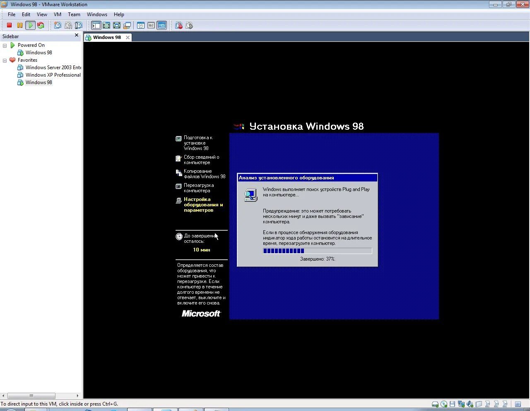Suspend the virtual machine

pos(19,25)
